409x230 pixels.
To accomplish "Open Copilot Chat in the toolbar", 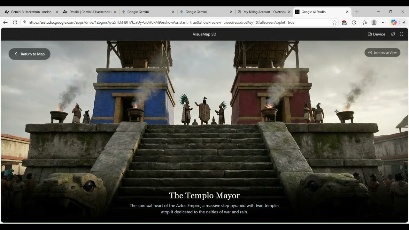I will tap(398, 22).
